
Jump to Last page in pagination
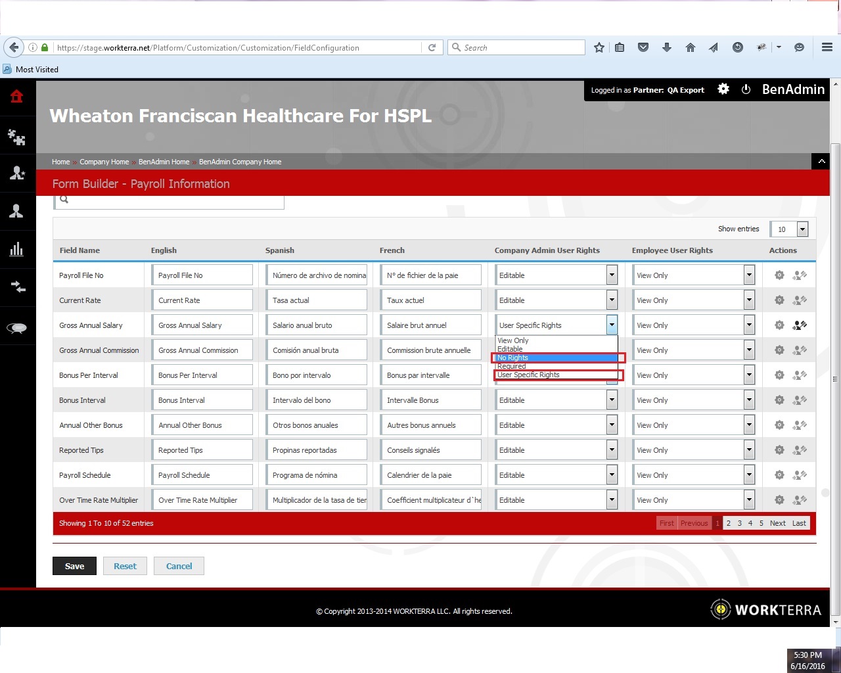799,523
